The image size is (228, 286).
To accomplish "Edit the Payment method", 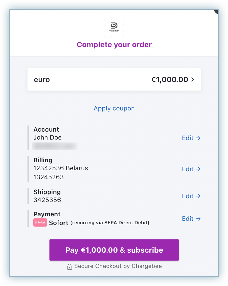I will point(191,219).
